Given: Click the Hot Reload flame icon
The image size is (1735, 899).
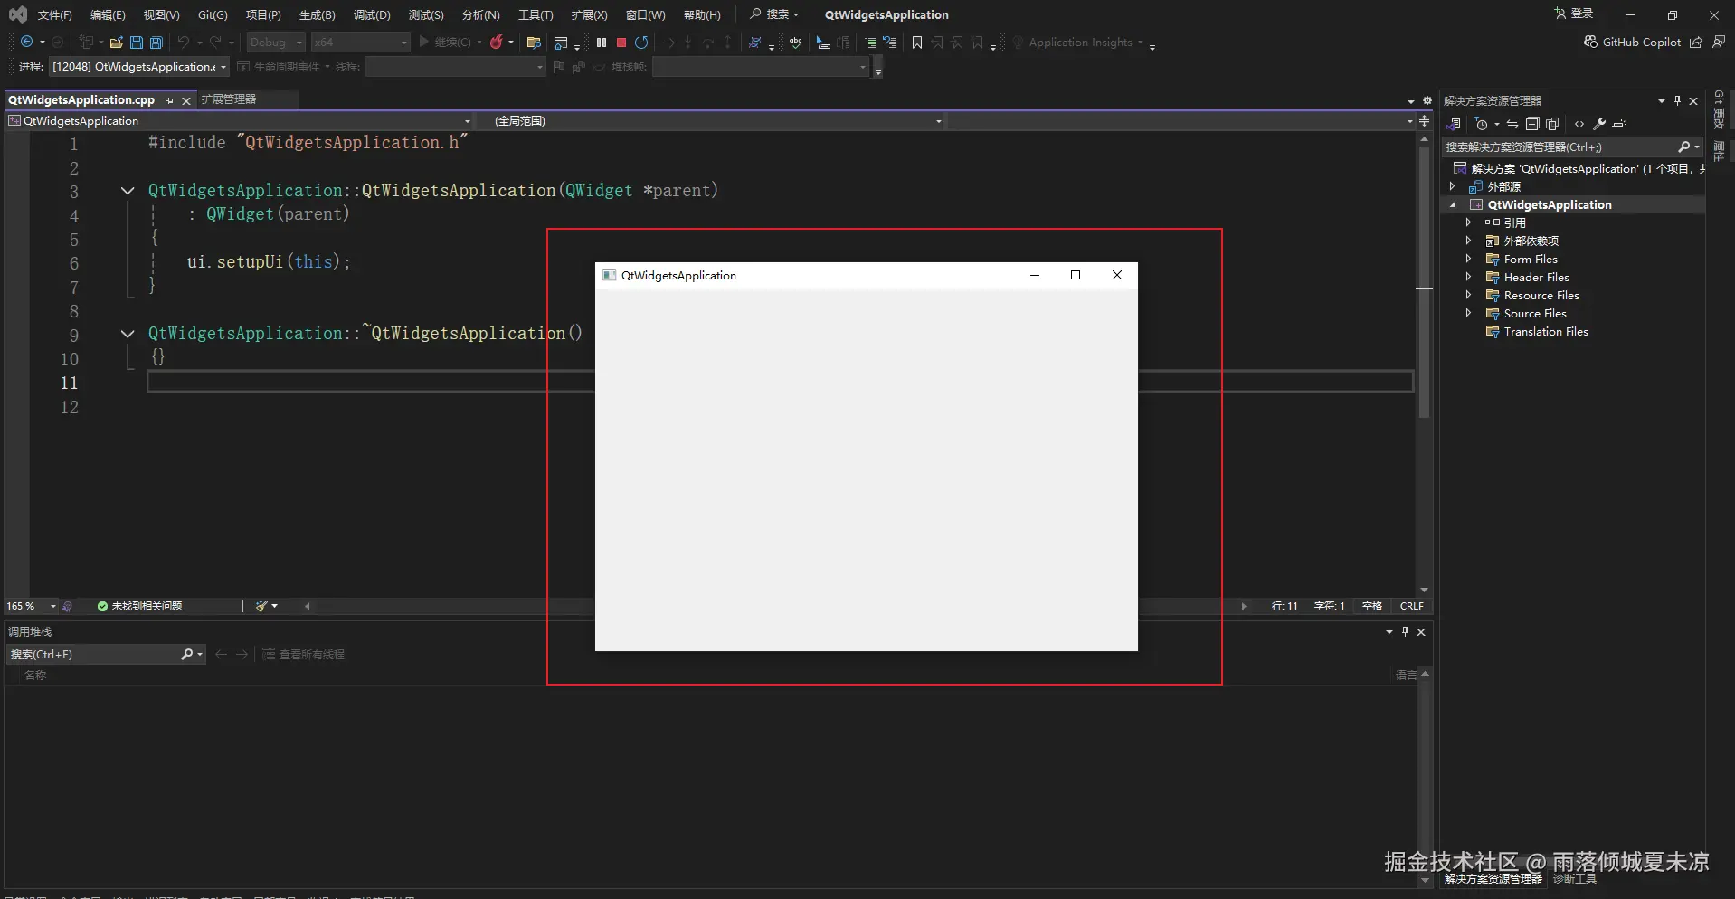Looking at the screenshot, I should pos(496,43).
